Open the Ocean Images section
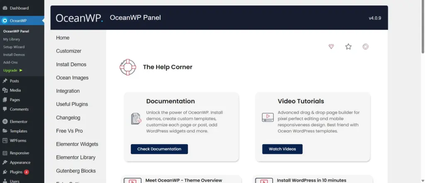Screen dimensions: 425x183 [72, 77]
